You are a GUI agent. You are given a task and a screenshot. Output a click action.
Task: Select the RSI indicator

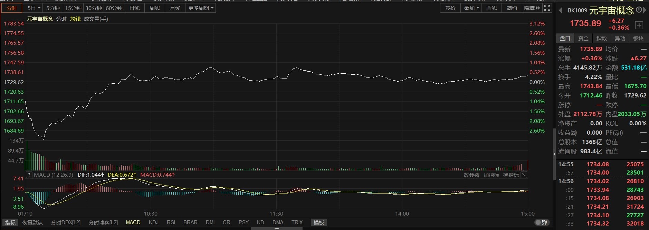tap(171, 222)
